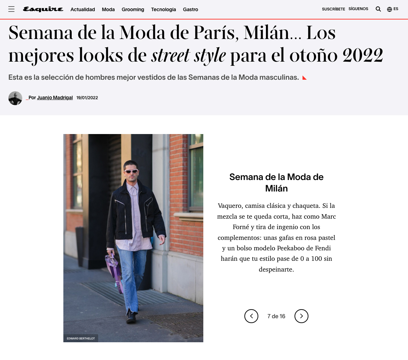Click the SUSCRÍBETE link
Screen dimensions: 408x360
coord(333,9)
